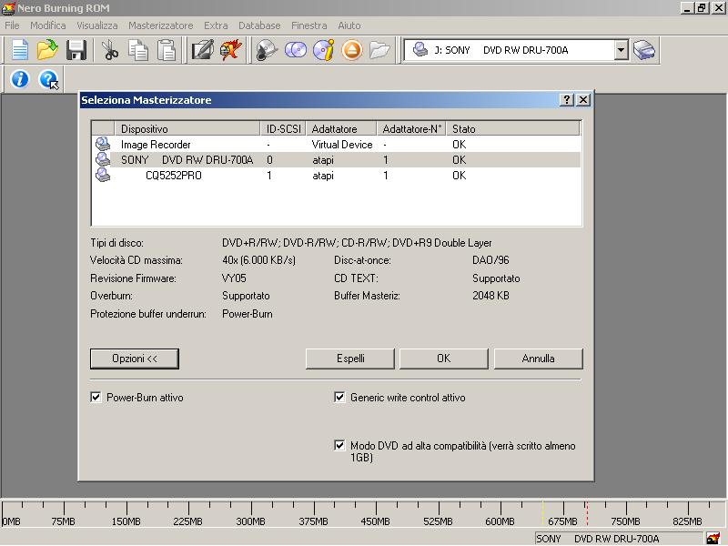Click the recorder icon inside drive combo box

tap(420, 50)
